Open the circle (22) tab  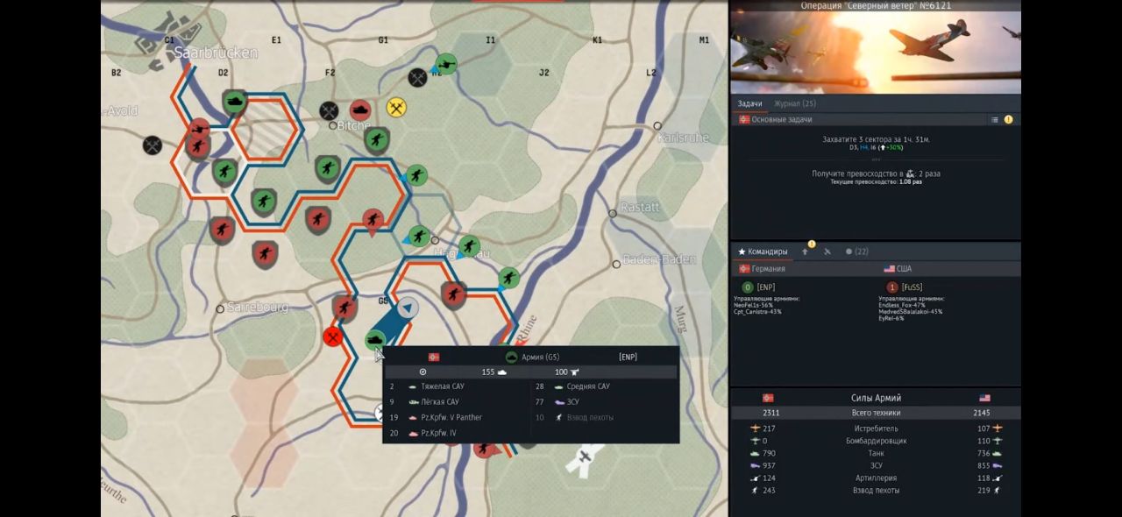[x=856, y=251]
